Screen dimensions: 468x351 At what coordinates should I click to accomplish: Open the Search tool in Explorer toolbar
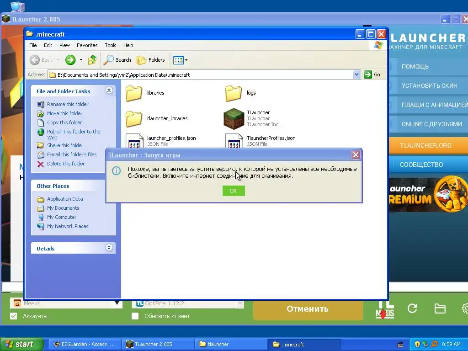117,60
